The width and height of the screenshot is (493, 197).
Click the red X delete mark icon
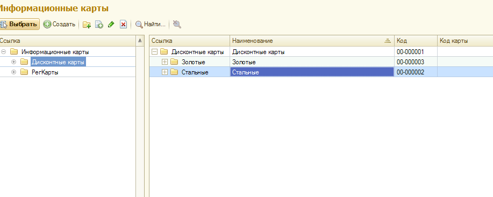pos(123,25)
